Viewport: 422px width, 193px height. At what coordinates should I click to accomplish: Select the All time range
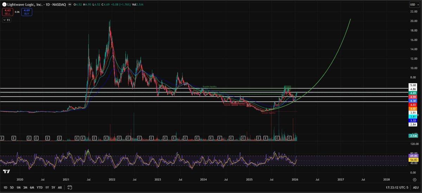click(59, 187)
